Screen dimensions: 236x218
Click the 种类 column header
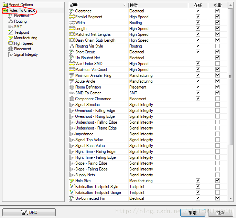click(158, 5)
